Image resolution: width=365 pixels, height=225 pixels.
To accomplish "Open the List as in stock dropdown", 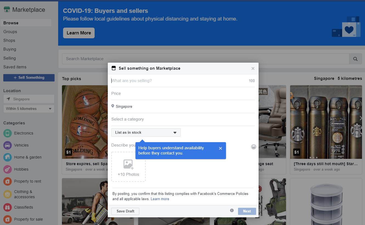I will pyautogui.click(x=146, y=132).
